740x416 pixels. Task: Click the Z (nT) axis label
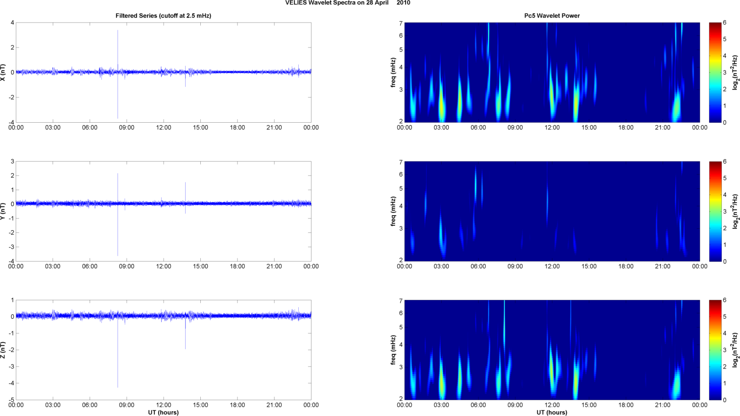click(3, 350)
